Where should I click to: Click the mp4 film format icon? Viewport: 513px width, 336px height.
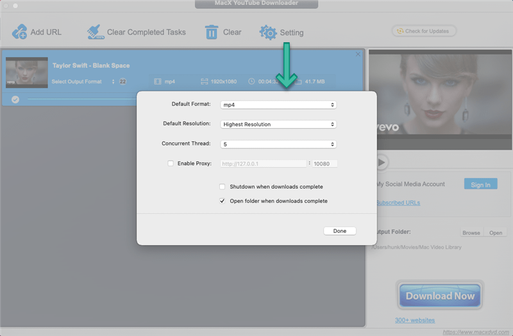(158, 81)
